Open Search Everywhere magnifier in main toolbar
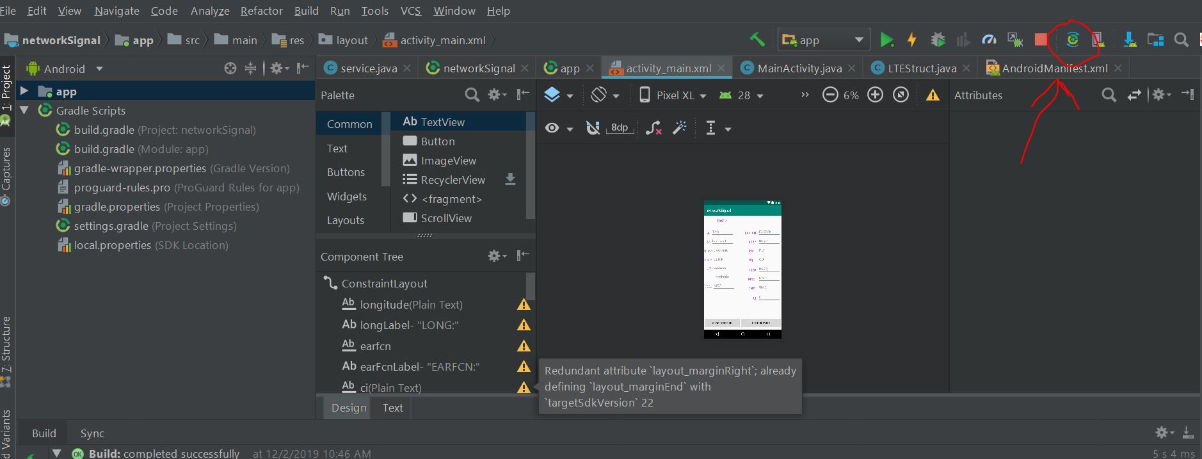1202x459 pixels. point(1182,40)
